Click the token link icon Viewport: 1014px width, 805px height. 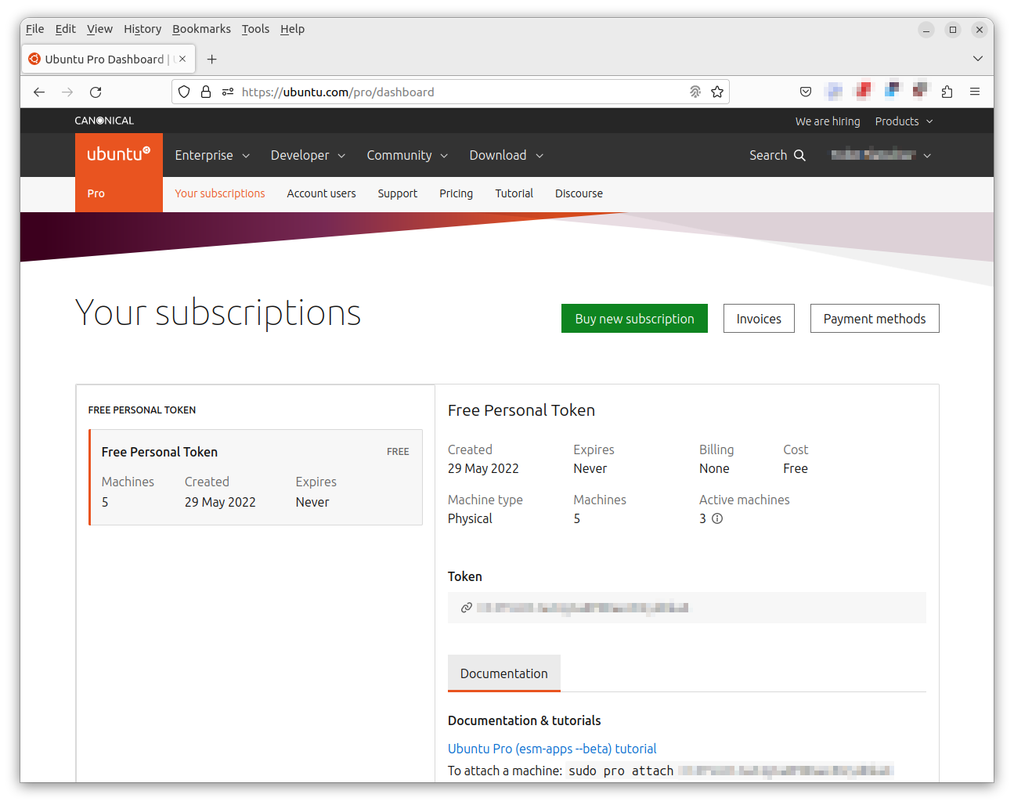tap(466, 608)
